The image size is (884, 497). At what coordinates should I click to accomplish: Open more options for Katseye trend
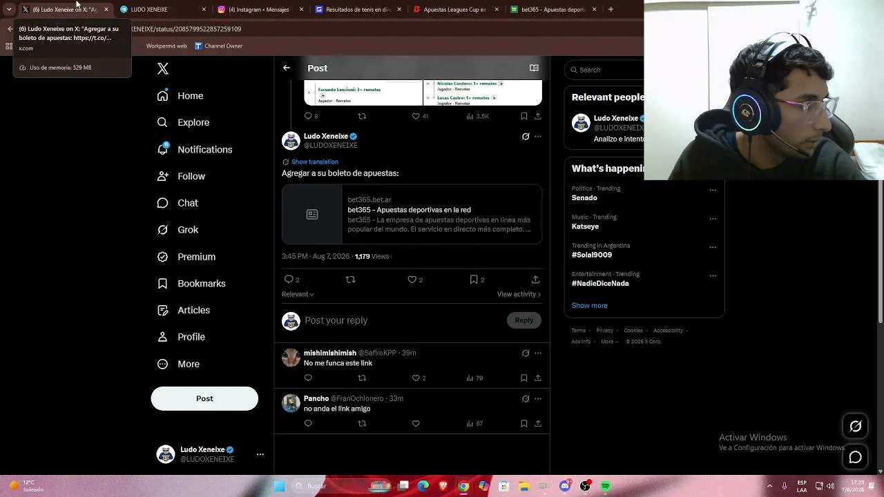tap(713, 219)
